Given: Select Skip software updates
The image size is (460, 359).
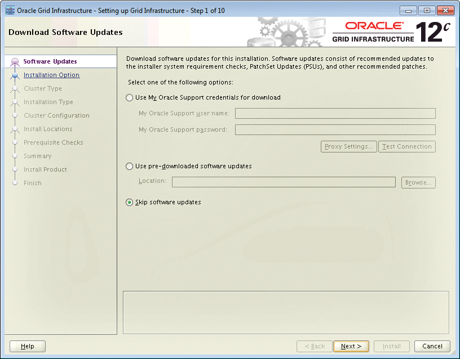Looking at the screenshot, I should 129,202.
